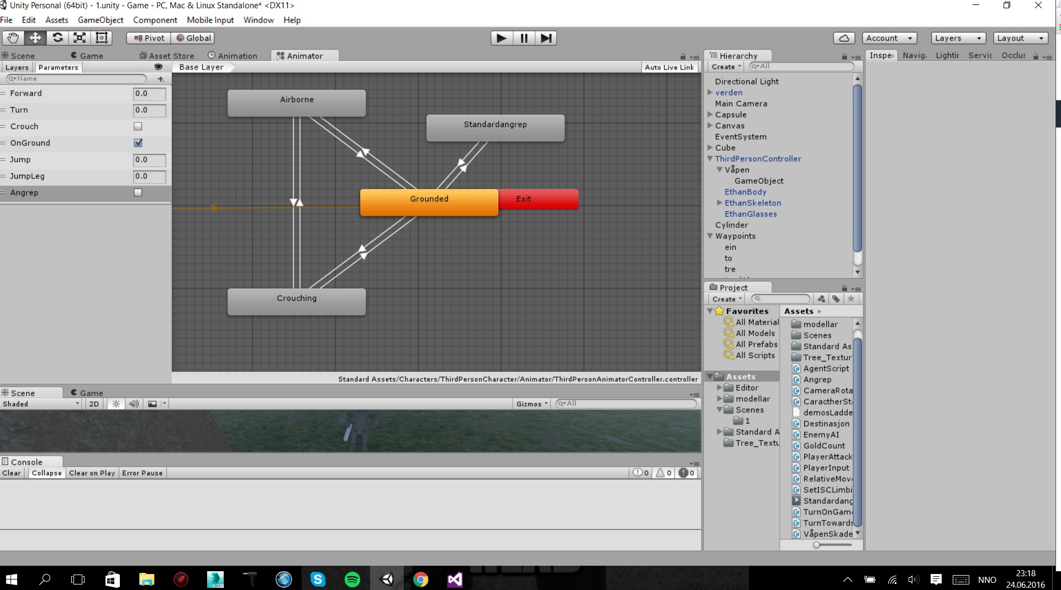Expand the Canvas object in Hierarchy
The height and width of the screenshot is (590, 1061).
tap(710, 126)
